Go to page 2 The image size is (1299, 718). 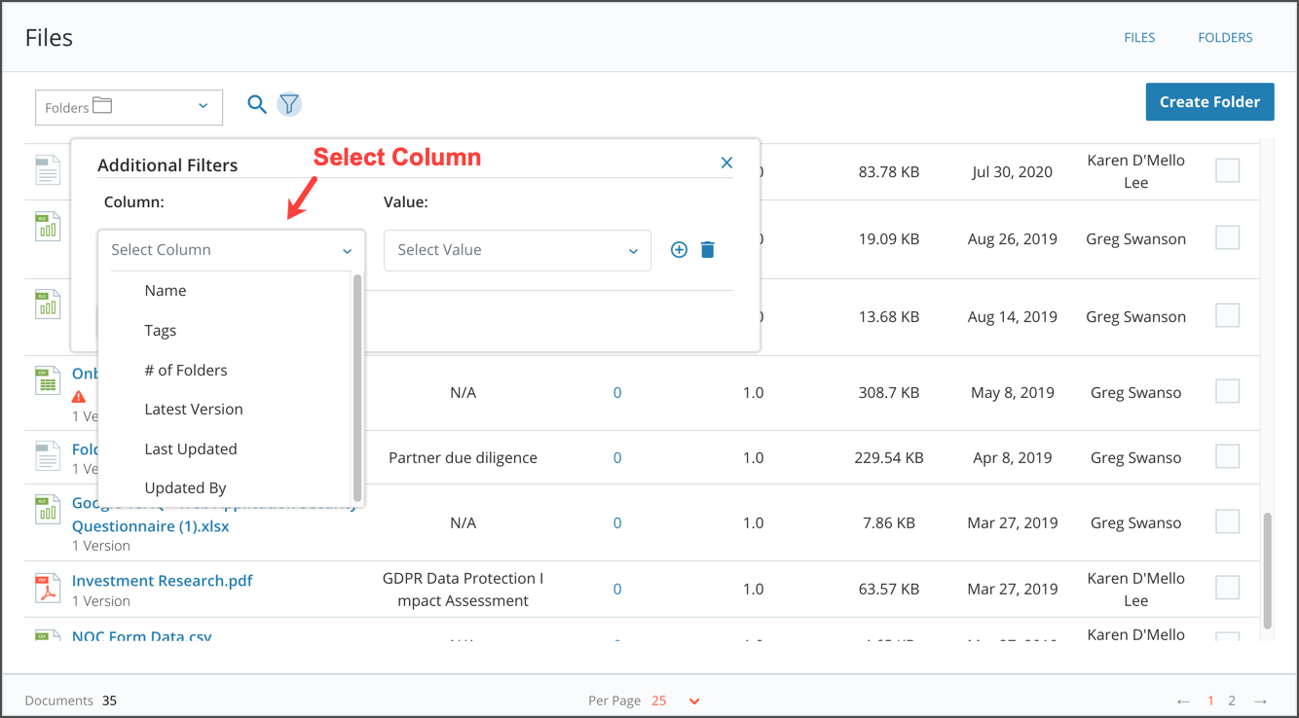[x=1232, y=700]
